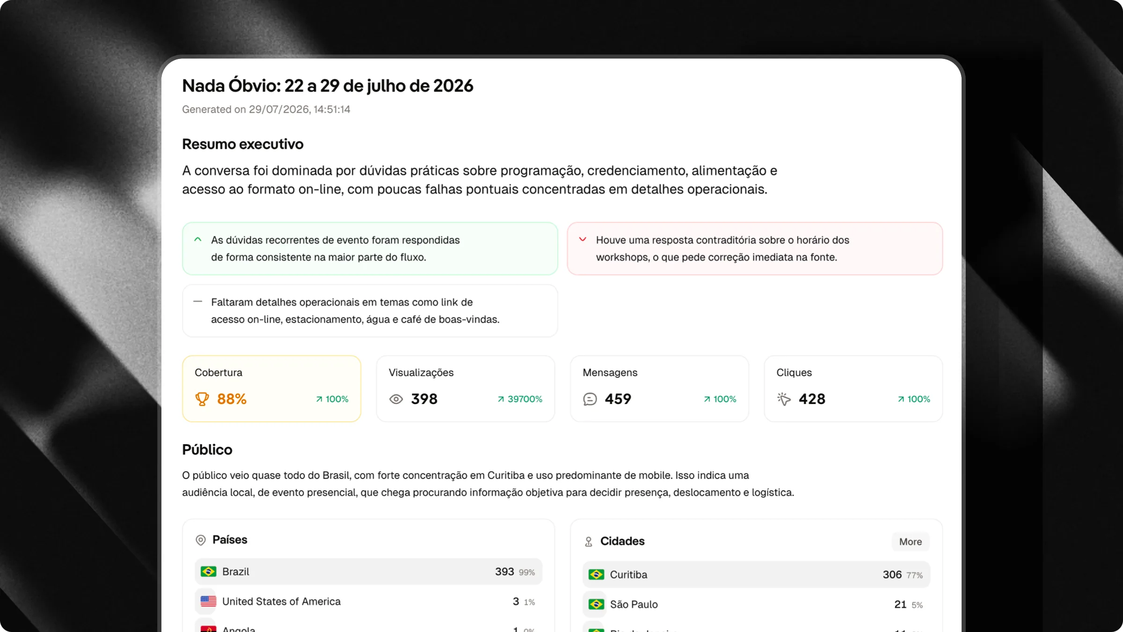Click the 398 views value
This screenshot has width=1123, height=632.
(x=424, y=399)
